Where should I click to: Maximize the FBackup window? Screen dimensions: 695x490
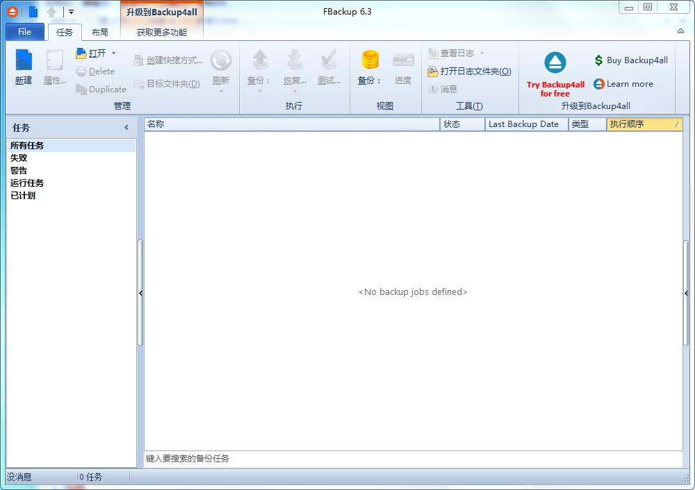[x=648, y=7]
